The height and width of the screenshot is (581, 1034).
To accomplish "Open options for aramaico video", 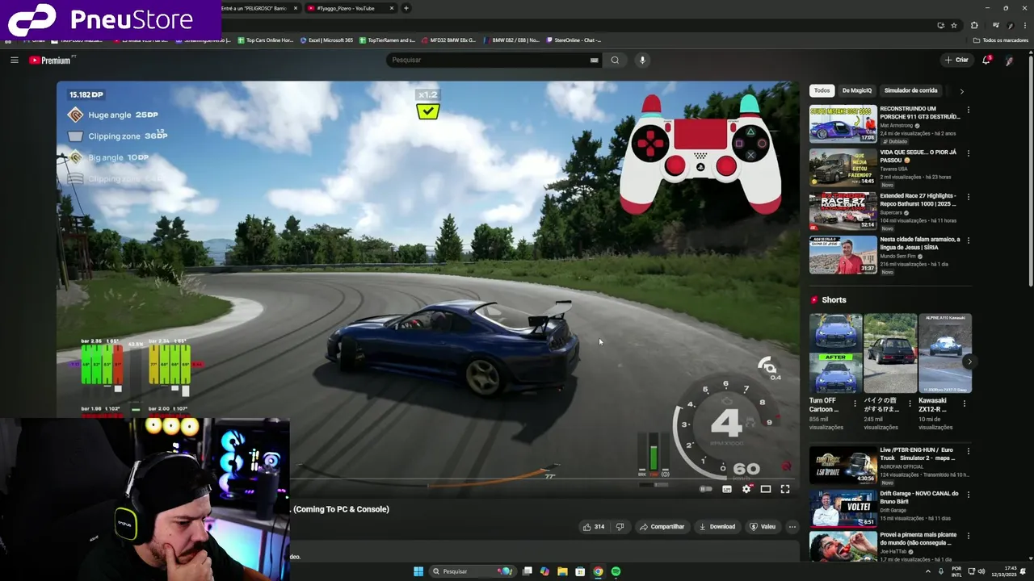I will coord(968,240).
